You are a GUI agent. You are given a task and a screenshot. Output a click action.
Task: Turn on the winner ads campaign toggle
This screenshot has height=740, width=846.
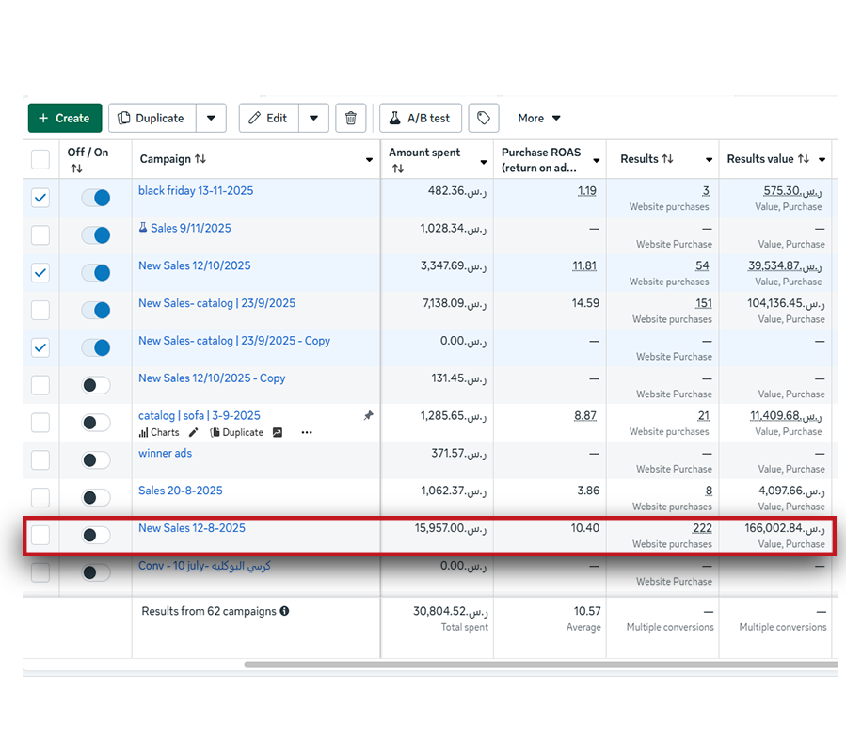95,460
